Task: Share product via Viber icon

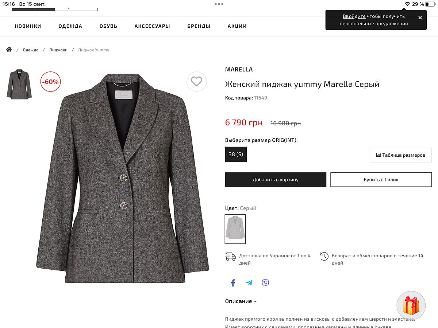Action: [x=265, y=283]
